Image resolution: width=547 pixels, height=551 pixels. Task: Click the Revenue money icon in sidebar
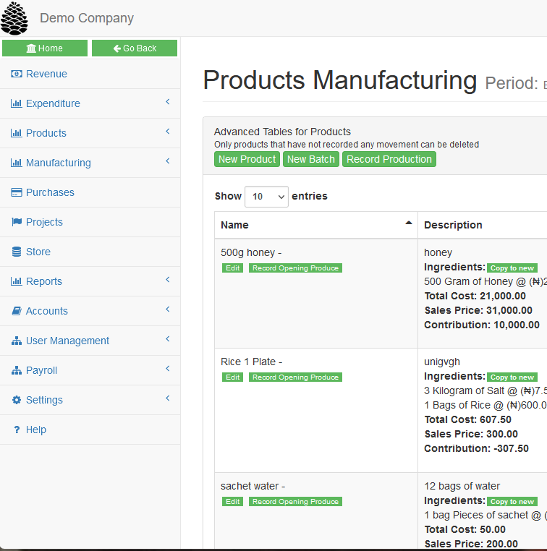click(x=17, y=74)
